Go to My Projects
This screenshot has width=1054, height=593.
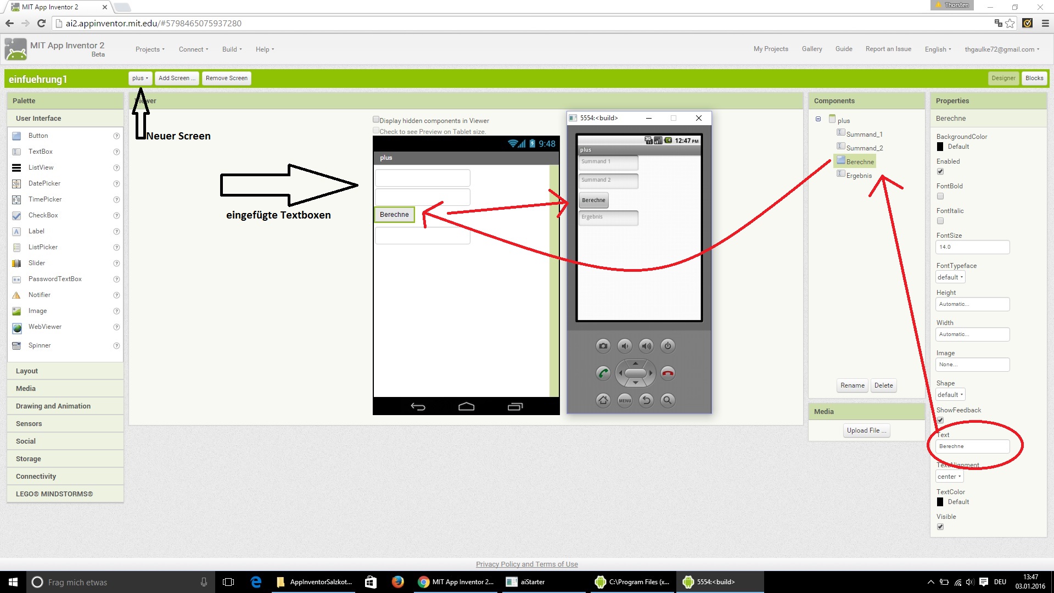771,49
